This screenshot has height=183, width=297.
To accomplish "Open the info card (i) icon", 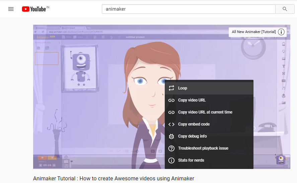I will (281, 32).
